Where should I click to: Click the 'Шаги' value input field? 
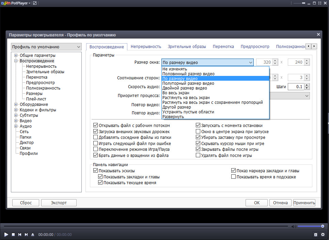(296, 87)
